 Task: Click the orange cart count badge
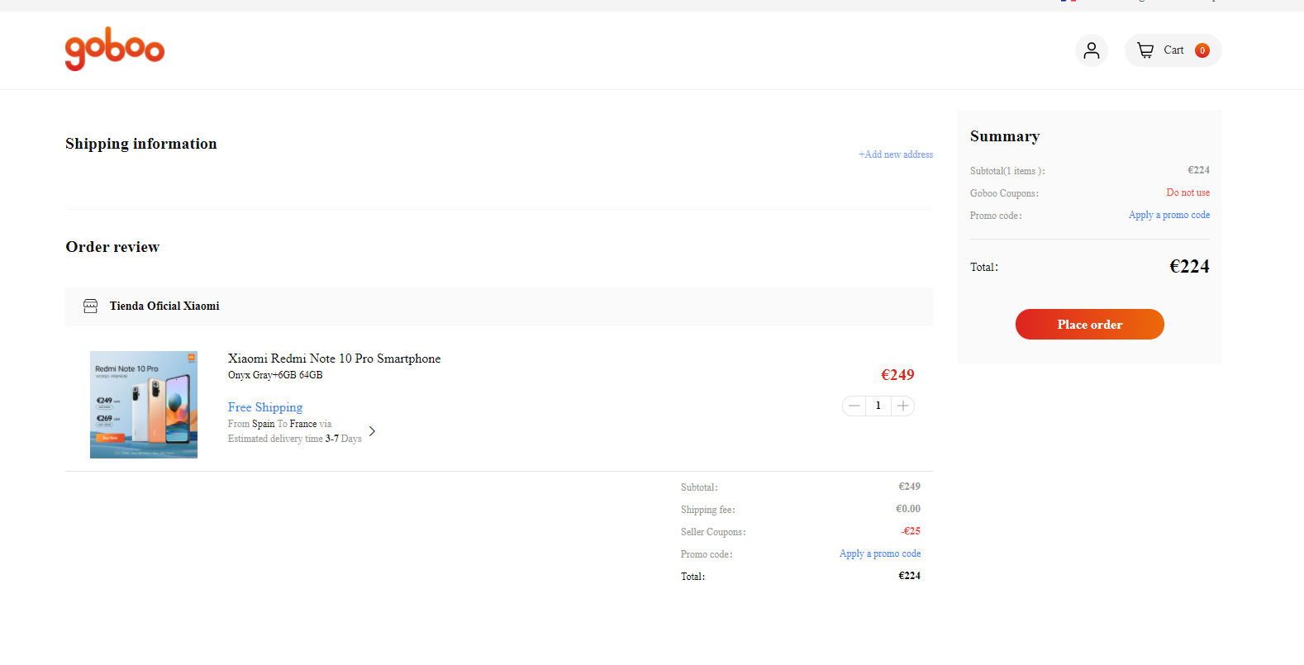tap(1202, 50)
